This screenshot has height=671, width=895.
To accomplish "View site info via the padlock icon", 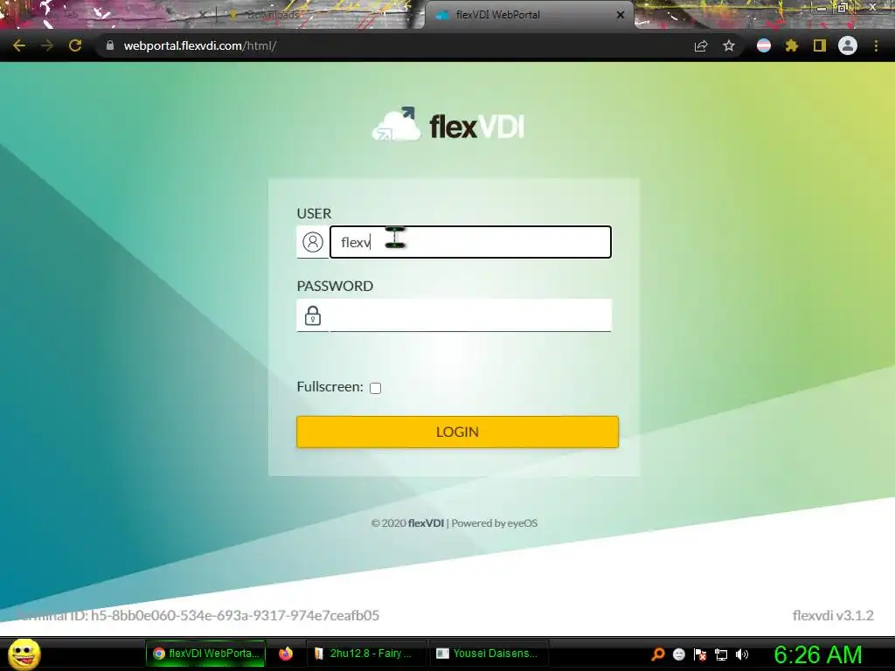I will point(110,45).
